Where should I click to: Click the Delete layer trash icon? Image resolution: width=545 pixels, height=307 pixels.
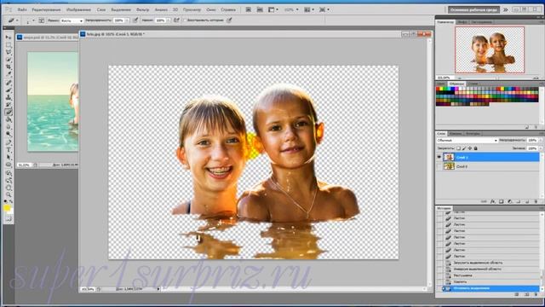click(x=536, y=201)
